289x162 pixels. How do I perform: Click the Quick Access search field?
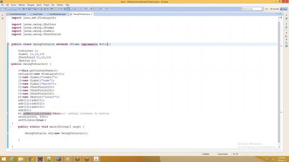tap(252, 9)
